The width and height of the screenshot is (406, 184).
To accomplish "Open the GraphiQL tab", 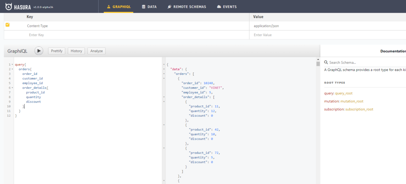I will 119,7.
